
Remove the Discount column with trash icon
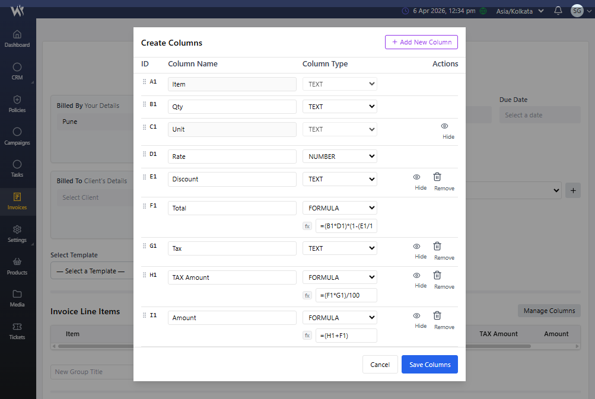click(437, 177)
